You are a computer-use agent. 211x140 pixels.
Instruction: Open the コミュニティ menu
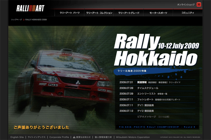(x=188, y=13)
